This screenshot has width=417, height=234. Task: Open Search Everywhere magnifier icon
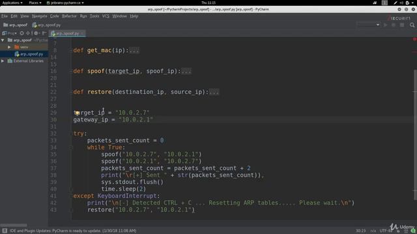click(412, 25)
